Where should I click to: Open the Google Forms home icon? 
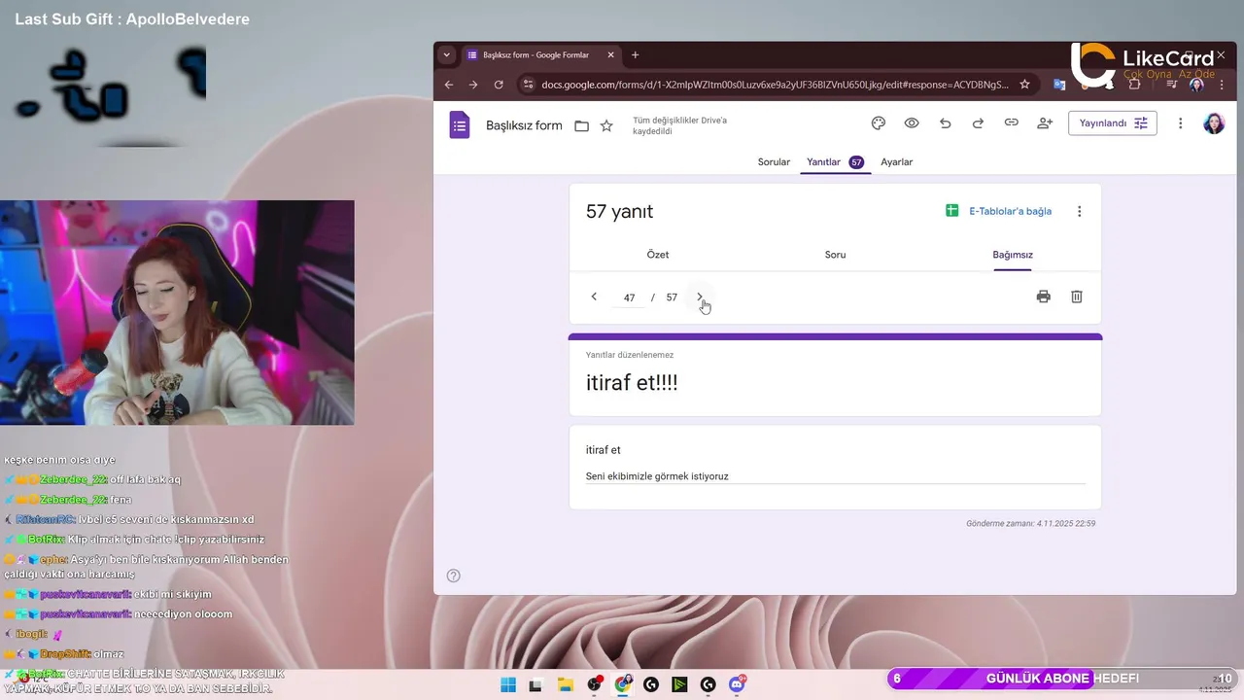click(x=460, y=124)
